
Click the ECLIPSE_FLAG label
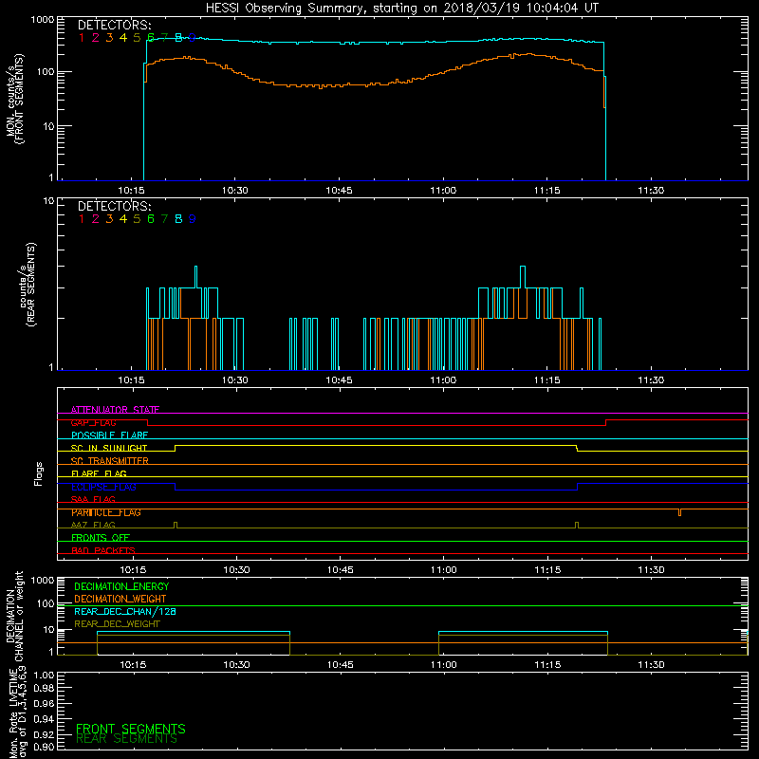103,487
